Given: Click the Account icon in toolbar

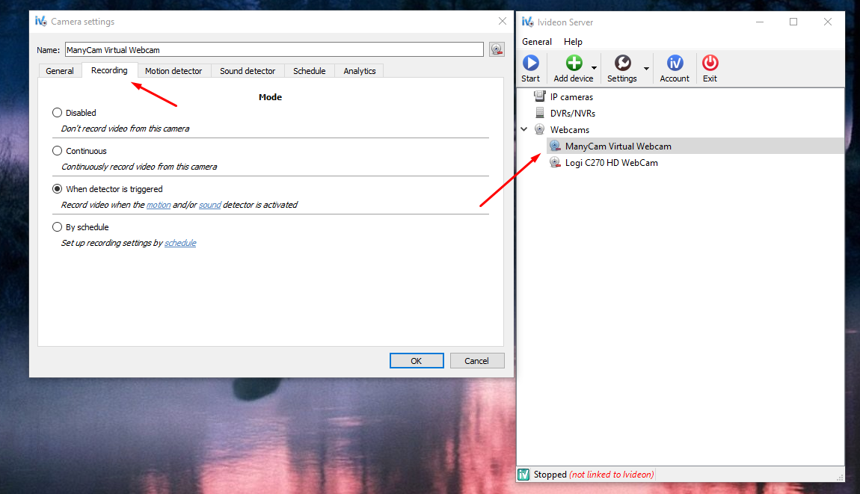Looking at the screenshot, I should coord(675,63).
